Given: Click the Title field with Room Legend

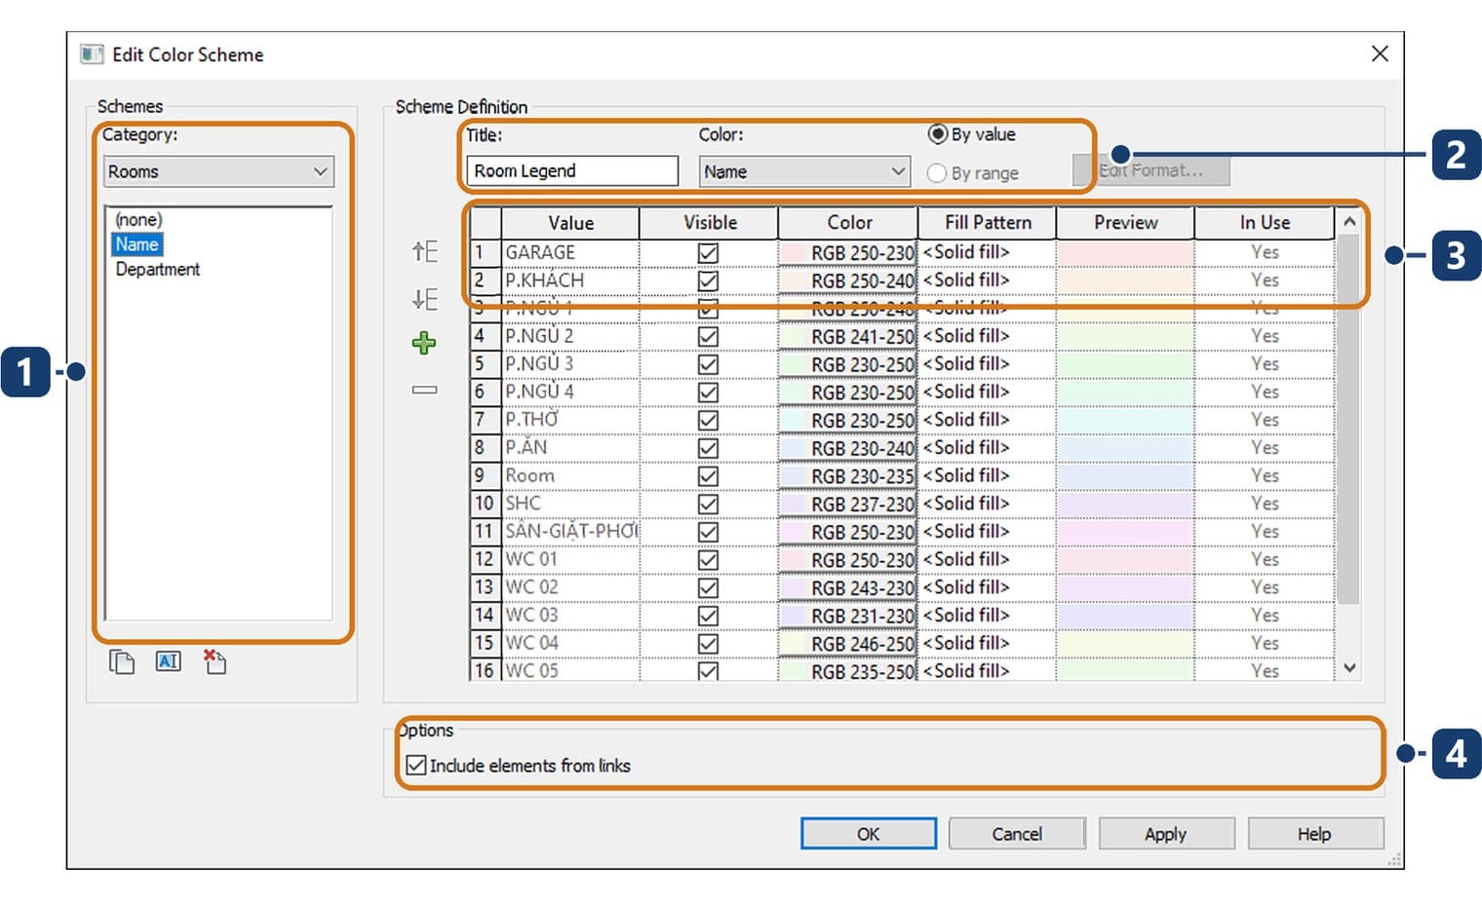Looking at the screenshot, I should coord(572,170).
